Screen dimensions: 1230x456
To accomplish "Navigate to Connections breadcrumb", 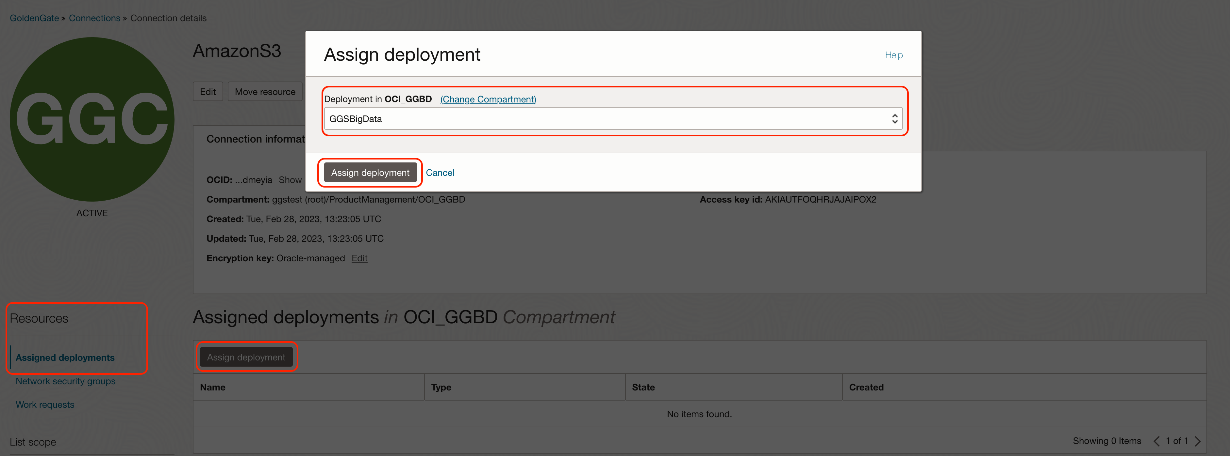I will click(x=94, y=18).
